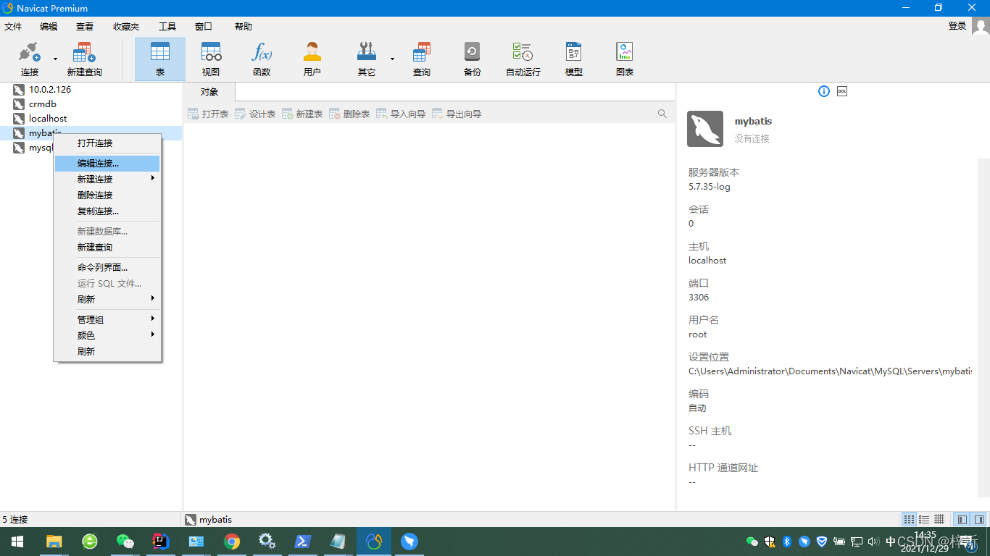Screen dimensions: 990x556
Task: Toggle the left navigation pane button
Action: [962, 519]
